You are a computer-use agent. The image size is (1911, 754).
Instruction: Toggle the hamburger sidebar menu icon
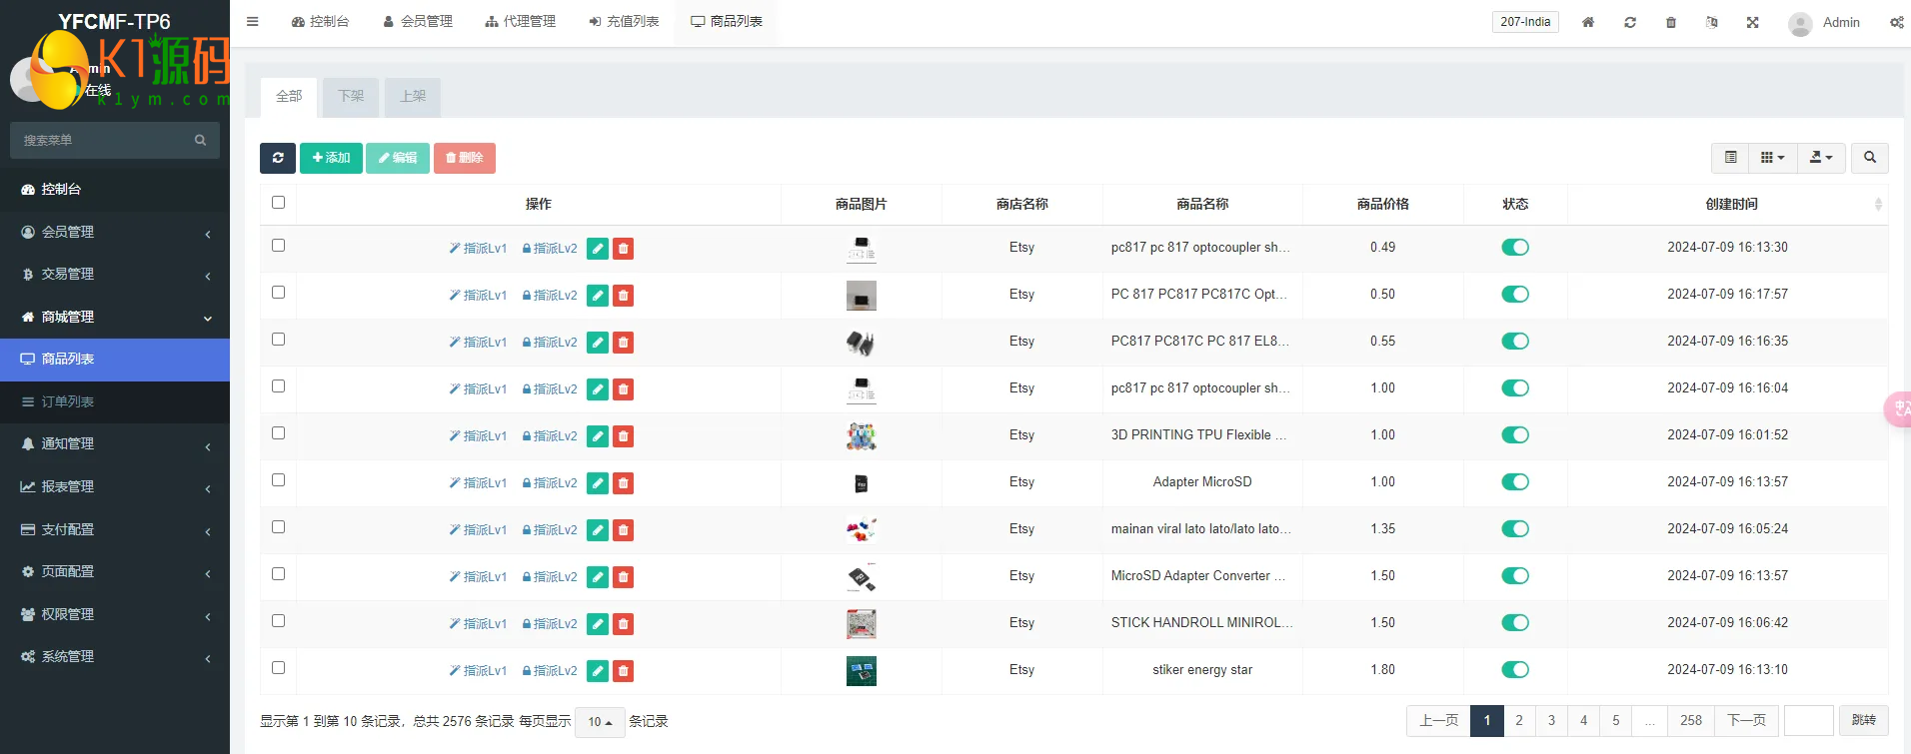[x=253, y=21]
